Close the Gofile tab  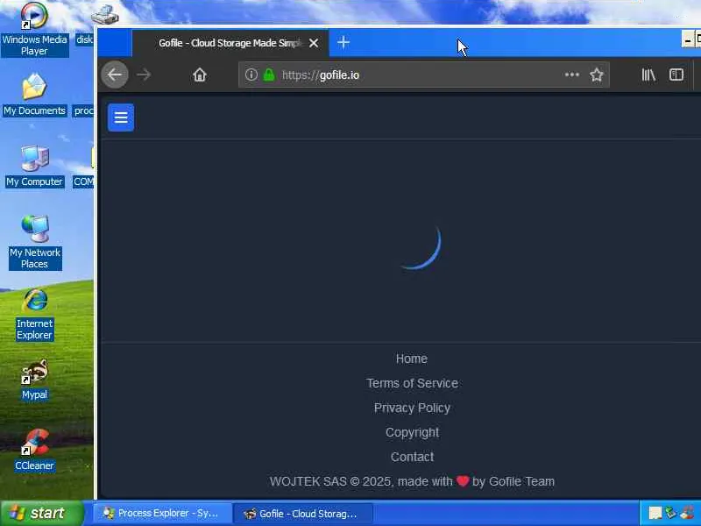[314, 43]
